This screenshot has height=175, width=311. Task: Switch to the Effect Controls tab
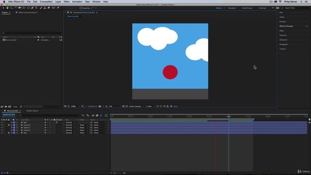pos(28,13)
